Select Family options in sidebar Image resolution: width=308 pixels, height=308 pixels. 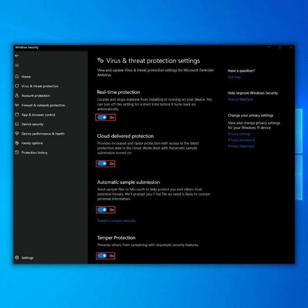click(32, 143)
